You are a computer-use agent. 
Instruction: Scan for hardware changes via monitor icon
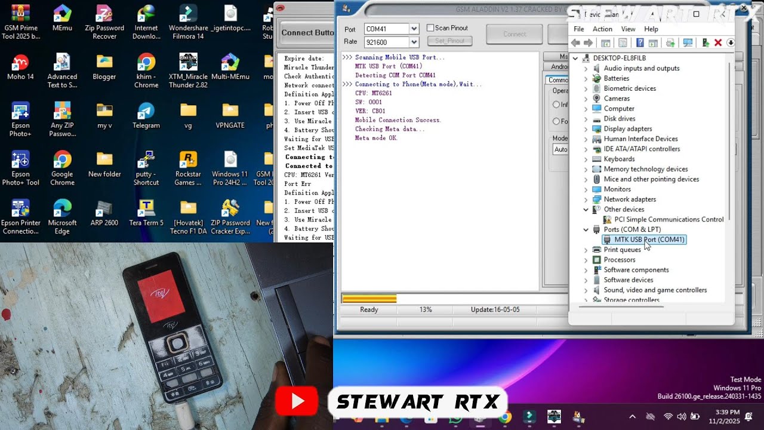[688, 42]
